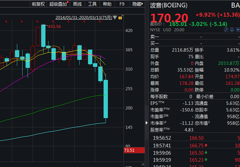
Task: Click 总额 value 35.53亿
Action: pyautogui.click(x=185, y=70)
